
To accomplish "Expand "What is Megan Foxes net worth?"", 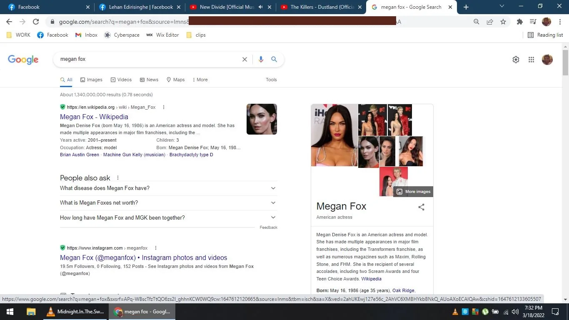I will pos(168,203).
